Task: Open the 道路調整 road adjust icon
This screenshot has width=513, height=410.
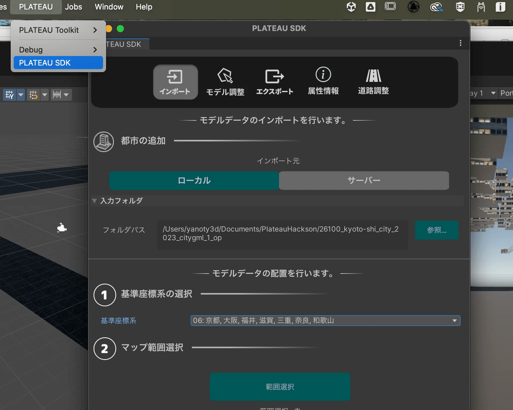Action: [x=374, y=81]
